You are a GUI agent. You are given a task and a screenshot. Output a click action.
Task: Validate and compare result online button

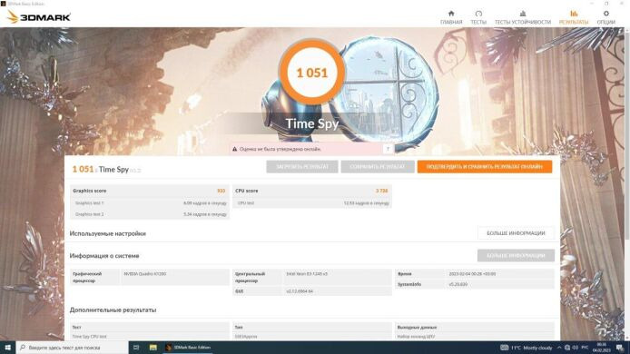click(485, 167)
